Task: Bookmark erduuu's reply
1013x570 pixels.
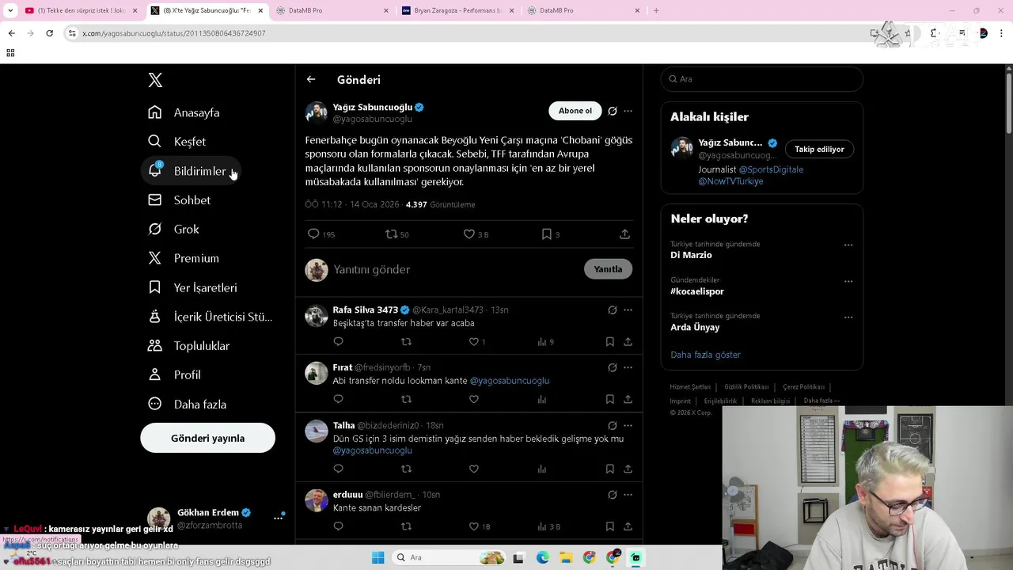Action: point(609,526)
